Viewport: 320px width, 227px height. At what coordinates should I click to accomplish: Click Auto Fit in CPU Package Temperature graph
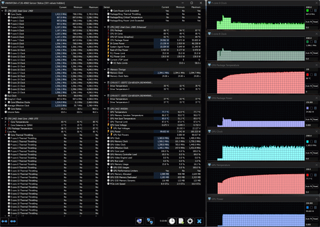click(x=309, y=86)
